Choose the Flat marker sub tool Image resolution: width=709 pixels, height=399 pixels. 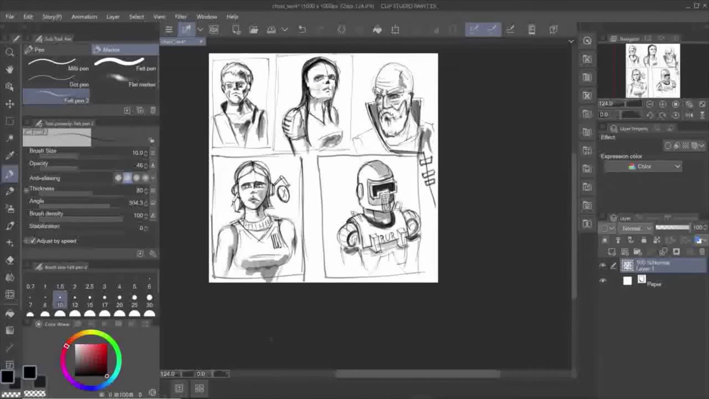125,81
